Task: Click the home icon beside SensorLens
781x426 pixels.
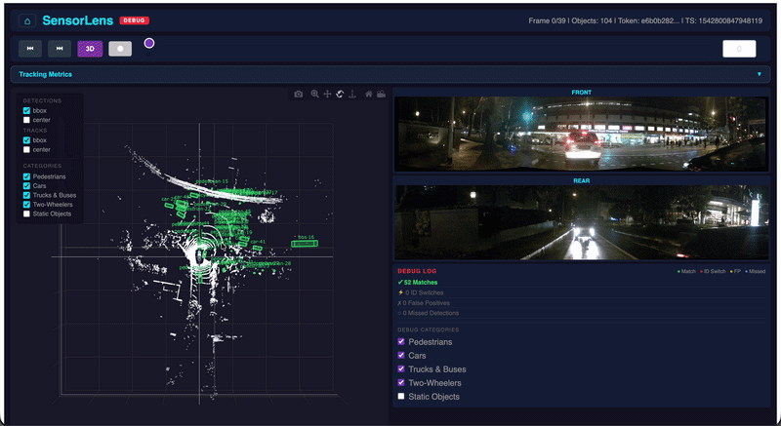Action: coord(27,20)
